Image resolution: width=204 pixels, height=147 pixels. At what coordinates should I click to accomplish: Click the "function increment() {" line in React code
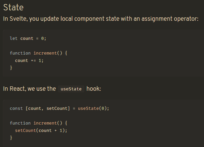point(39,123)
